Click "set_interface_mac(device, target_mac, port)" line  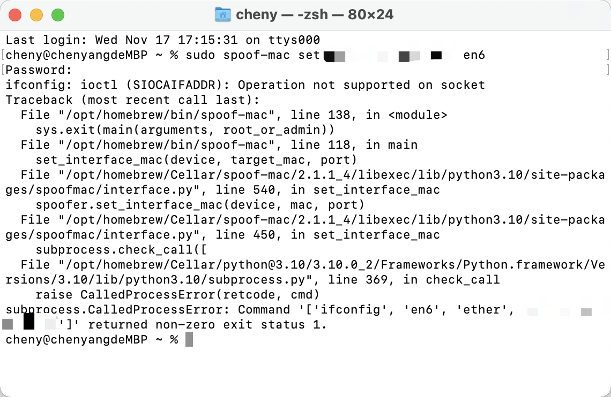(196, 160)
